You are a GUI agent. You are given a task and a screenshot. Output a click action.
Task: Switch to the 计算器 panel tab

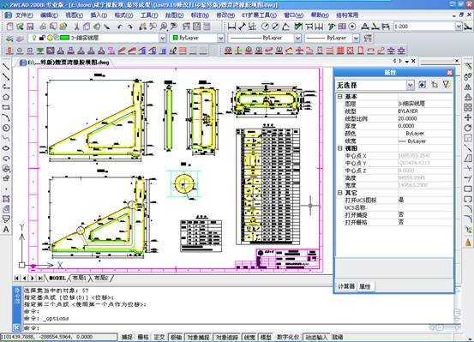click(x=346, y=286)
